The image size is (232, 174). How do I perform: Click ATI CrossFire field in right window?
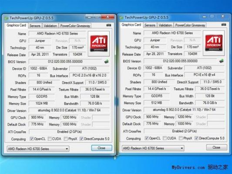click(185, 131)
